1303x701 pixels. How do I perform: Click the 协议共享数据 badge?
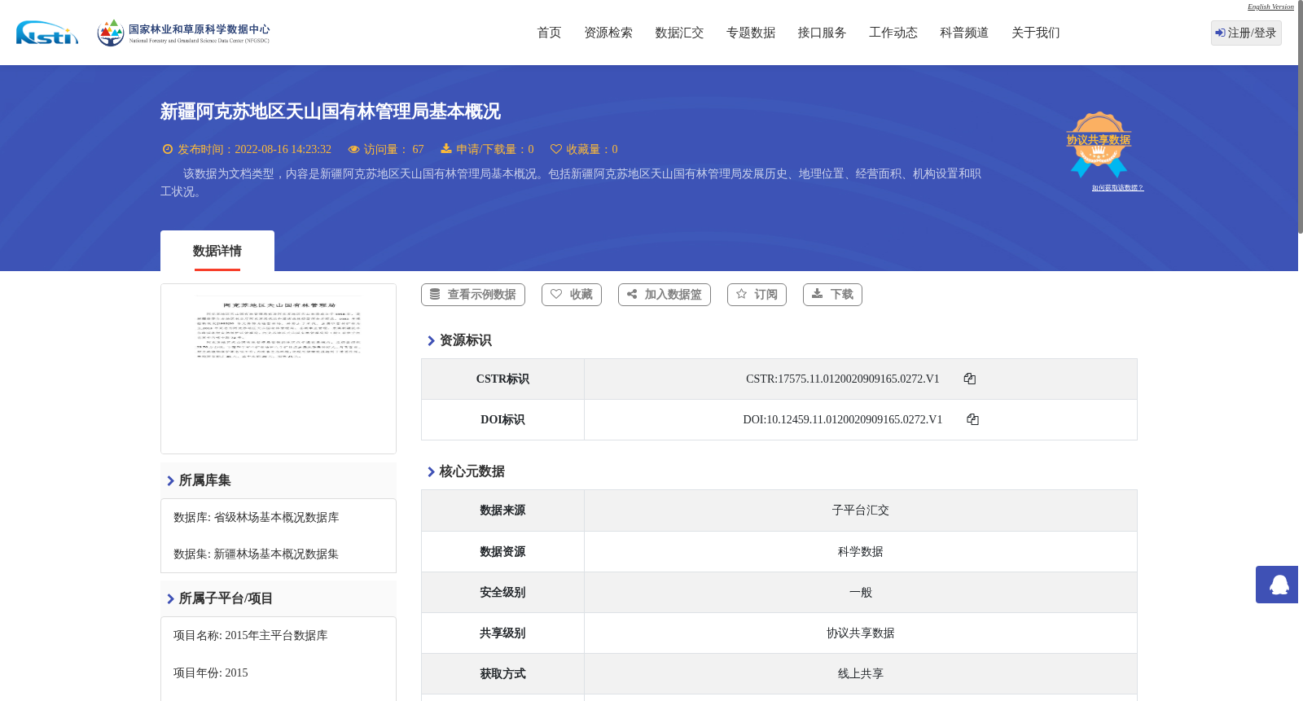coord(1099,144)
